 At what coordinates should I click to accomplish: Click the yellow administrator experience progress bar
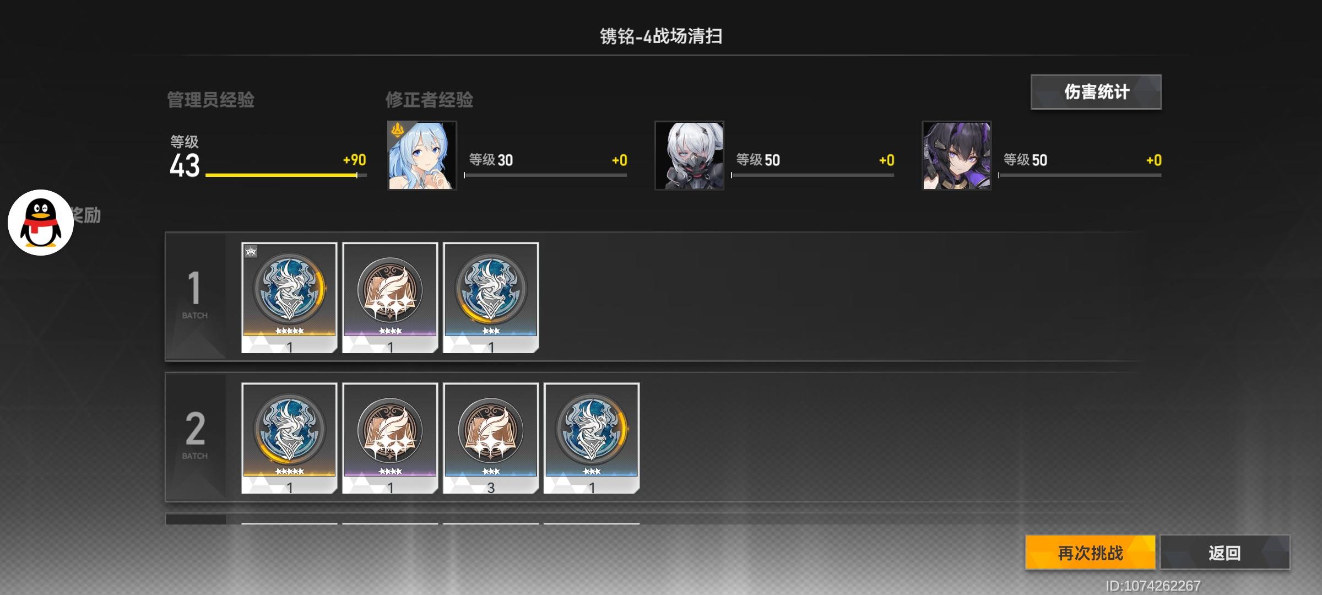point(286,175)
